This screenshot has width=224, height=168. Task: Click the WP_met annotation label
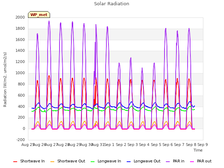click(x=39, y=15)
